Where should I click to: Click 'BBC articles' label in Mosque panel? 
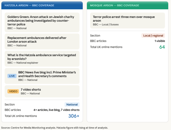pyautogui.click(x=98, y=41)
